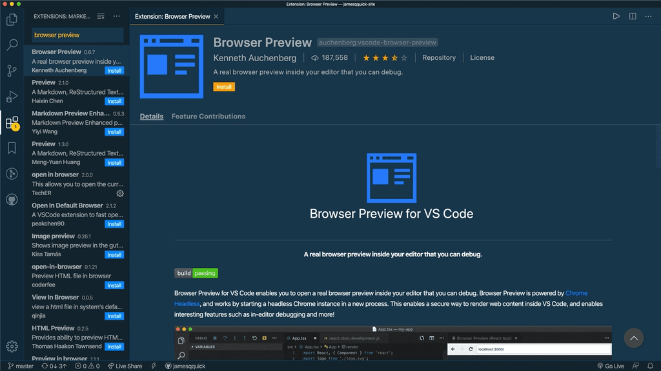Click extension identifier auchenberg.vscode-browser-preview
Screen dimensions: 661x371
pos(377,43)
